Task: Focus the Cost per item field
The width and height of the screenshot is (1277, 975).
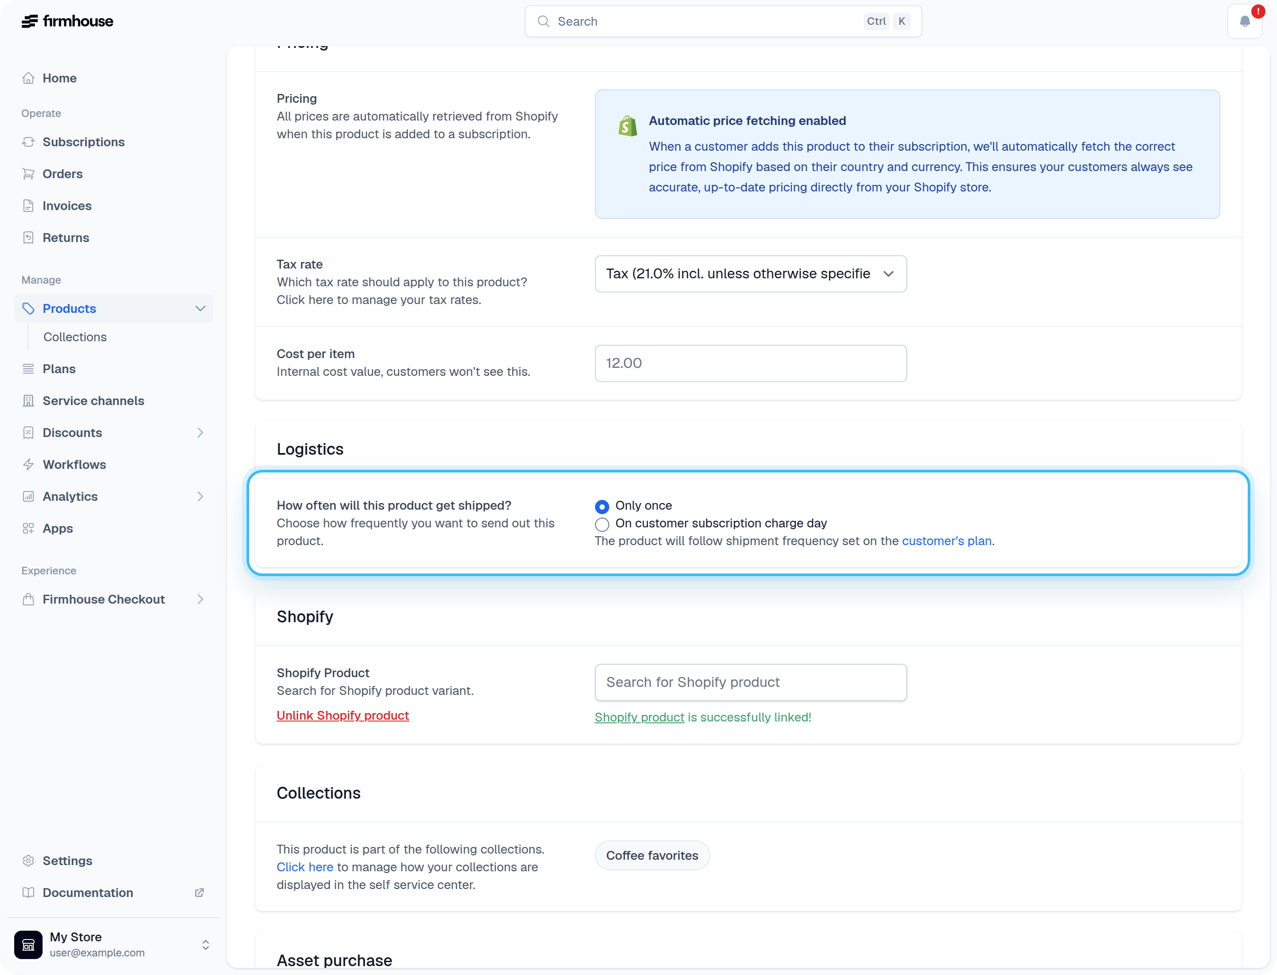Action: 750,363
